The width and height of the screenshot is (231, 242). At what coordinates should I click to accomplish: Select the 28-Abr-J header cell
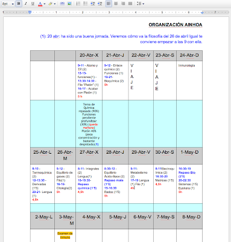pos(115,155)
